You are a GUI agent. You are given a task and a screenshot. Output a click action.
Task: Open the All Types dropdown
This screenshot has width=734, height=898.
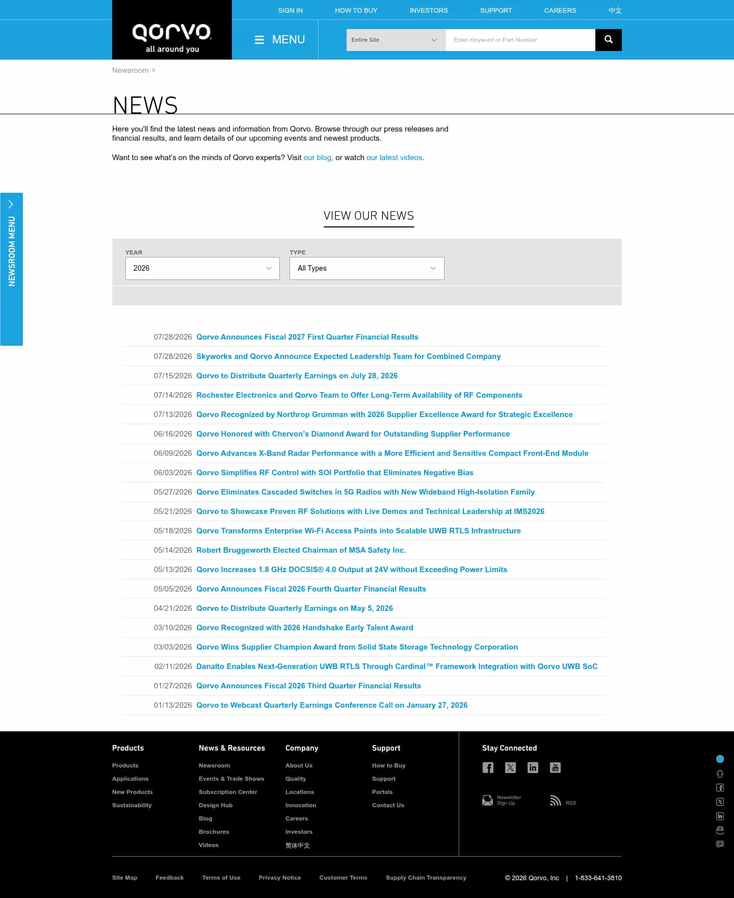coord(367,268)
